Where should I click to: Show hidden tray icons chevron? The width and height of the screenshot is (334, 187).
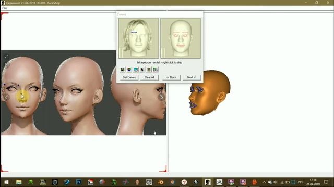[x=264, y=182]
